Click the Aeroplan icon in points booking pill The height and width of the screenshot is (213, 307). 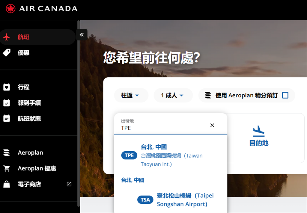point(208,95)
